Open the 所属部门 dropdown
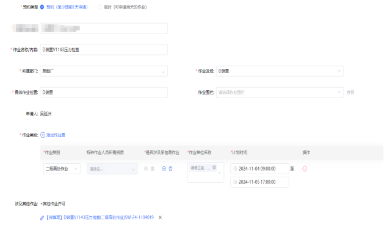This screenshot has width=384, height=226. click(104, 71)
